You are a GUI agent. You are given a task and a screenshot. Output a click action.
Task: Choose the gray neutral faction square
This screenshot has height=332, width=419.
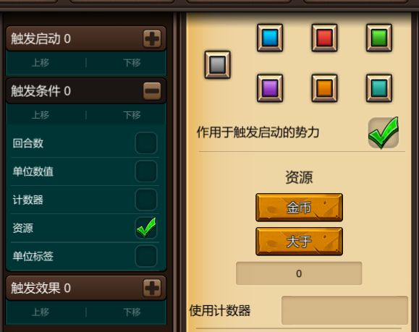(217, 64)
